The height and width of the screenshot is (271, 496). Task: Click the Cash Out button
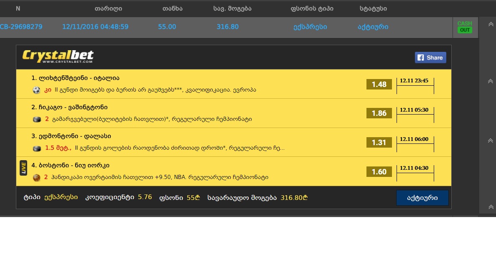pos(465,27)
